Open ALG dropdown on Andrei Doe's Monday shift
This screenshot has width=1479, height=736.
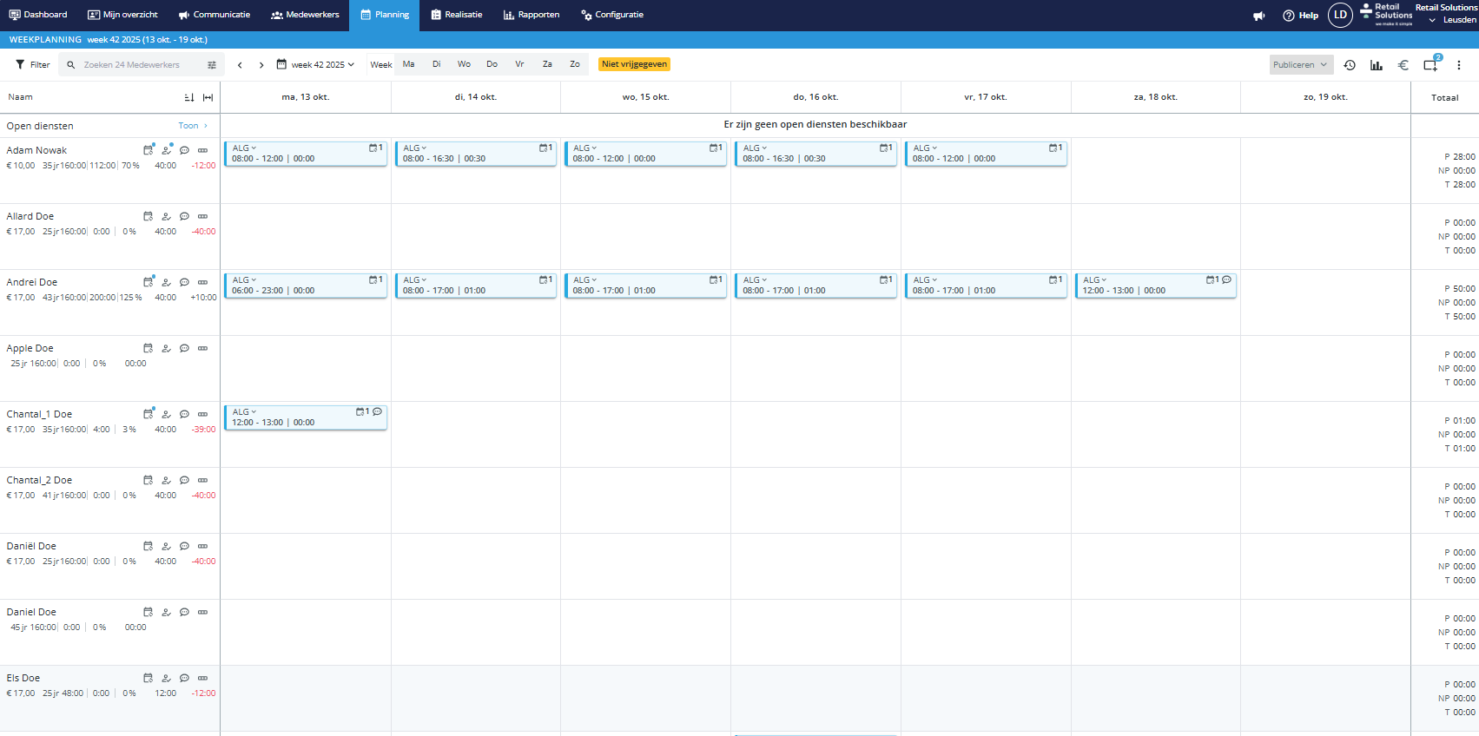pos(244,280)
